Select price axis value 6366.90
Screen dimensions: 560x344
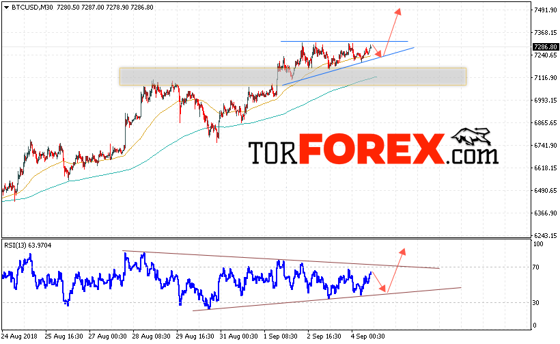(545, 213)
